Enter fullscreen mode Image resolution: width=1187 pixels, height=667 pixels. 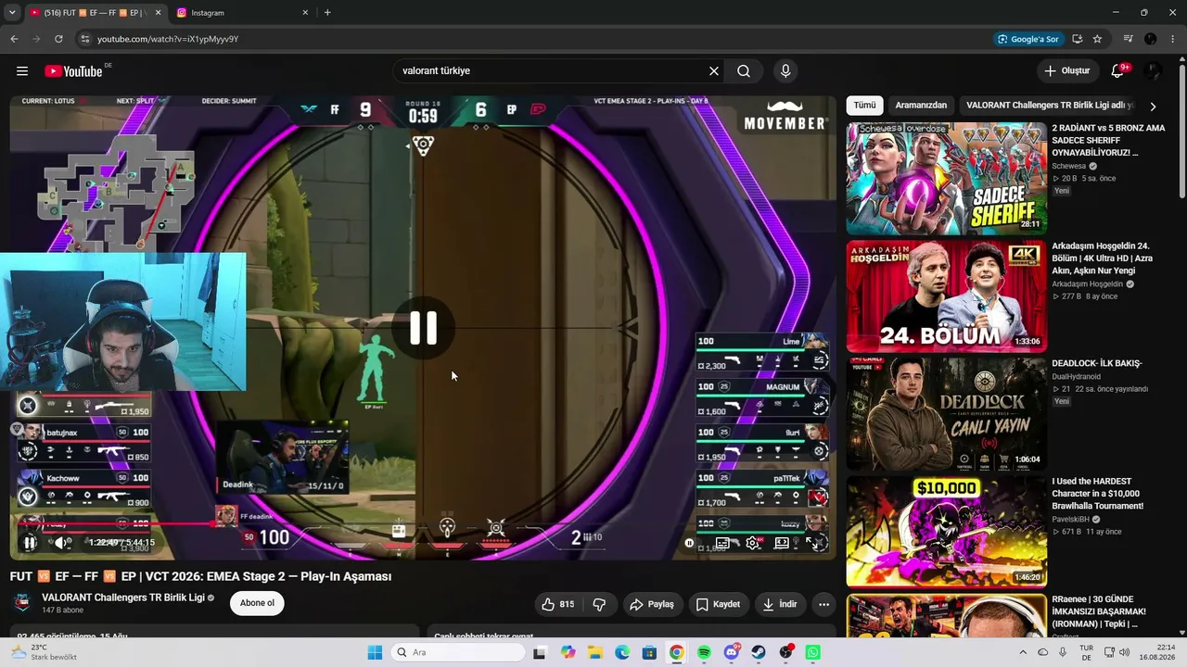point(812,544)
